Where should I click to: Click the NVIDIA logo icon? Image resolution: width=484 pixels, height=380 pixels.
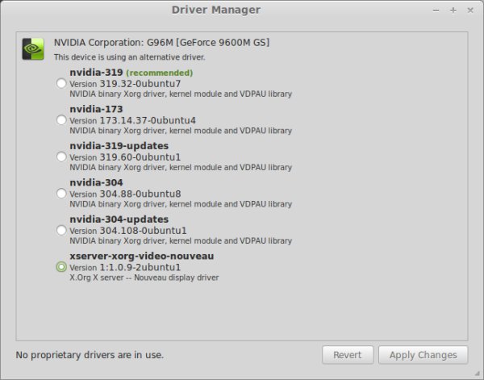tap(33, 49)
